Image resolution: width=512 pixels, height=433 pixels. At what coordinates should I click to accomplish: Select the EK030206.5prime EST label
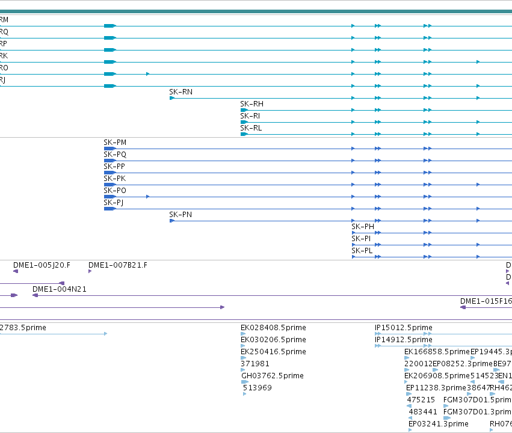273,340
